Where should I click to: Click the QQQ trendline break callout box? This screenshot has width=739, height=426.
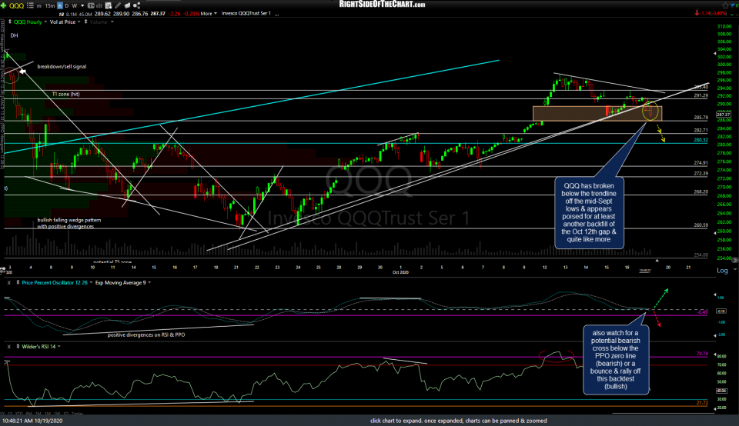pos(589,212)
